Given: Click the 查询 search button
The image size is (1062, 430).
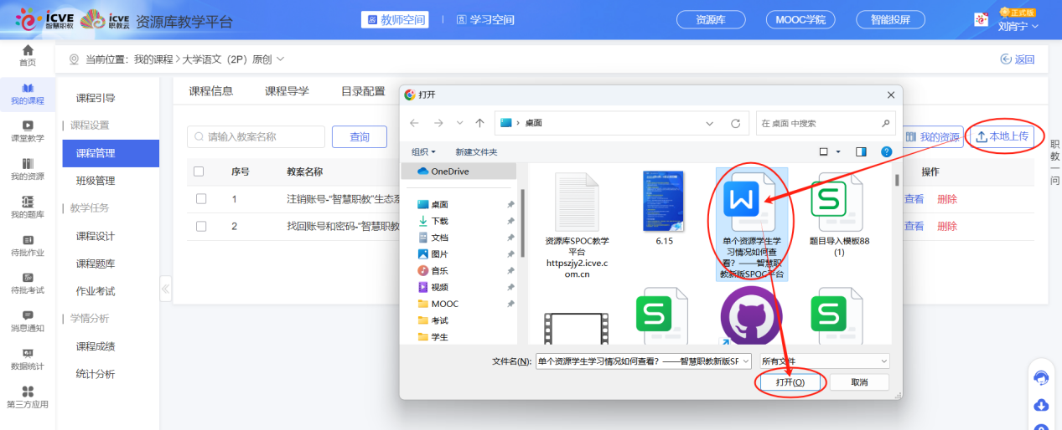Looking at the screenshot, I should point(360,136).
